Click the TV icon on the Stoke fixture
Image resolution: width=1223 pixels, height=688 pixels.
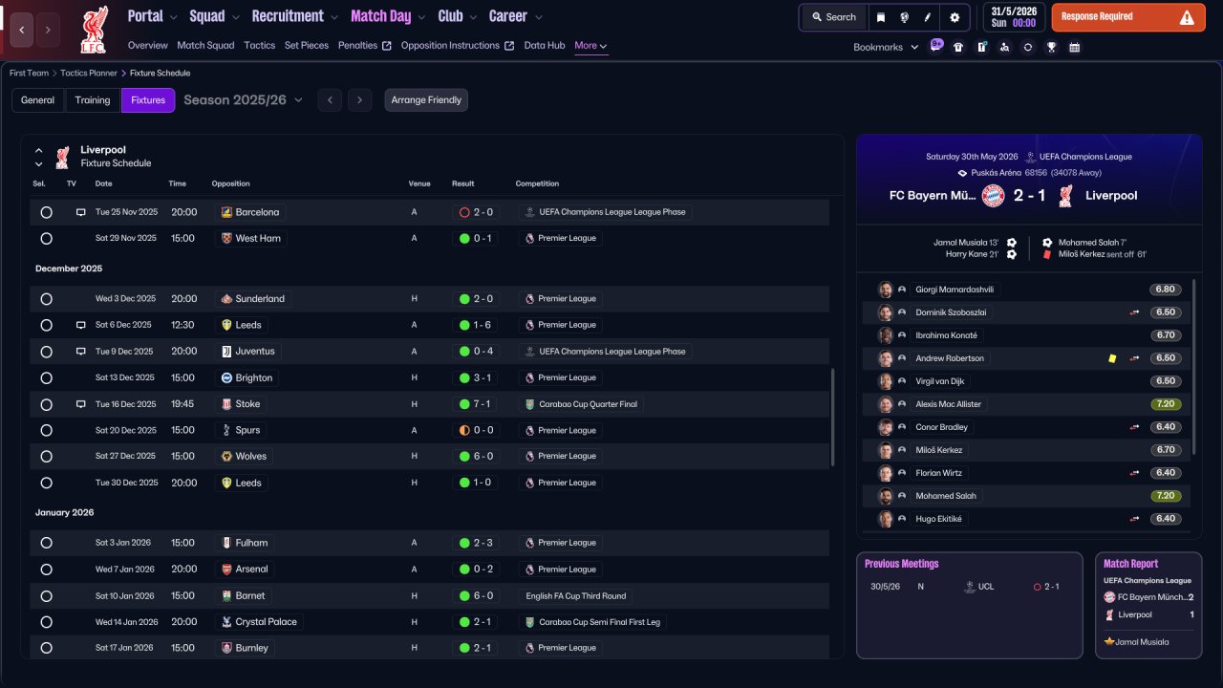(x=81, y=404)
